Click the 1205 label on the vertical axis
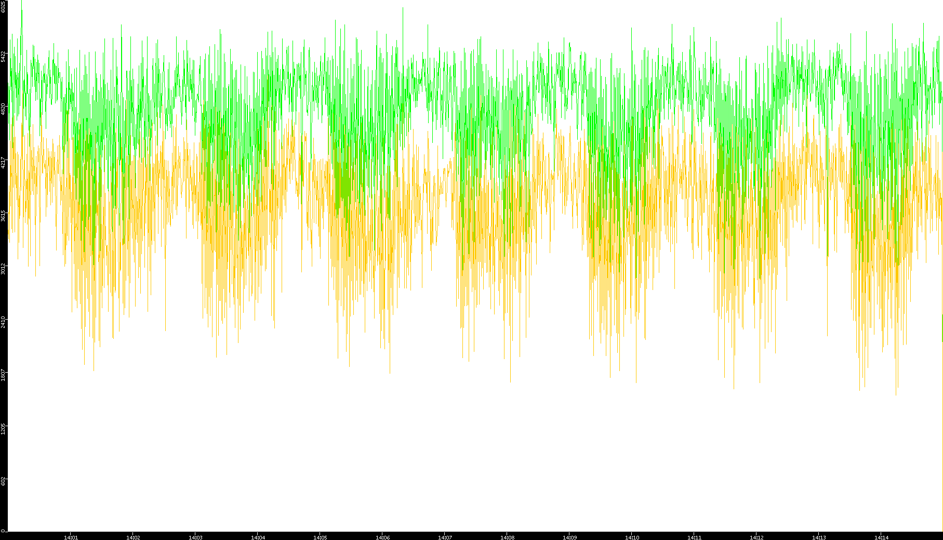 coord(4,428)
